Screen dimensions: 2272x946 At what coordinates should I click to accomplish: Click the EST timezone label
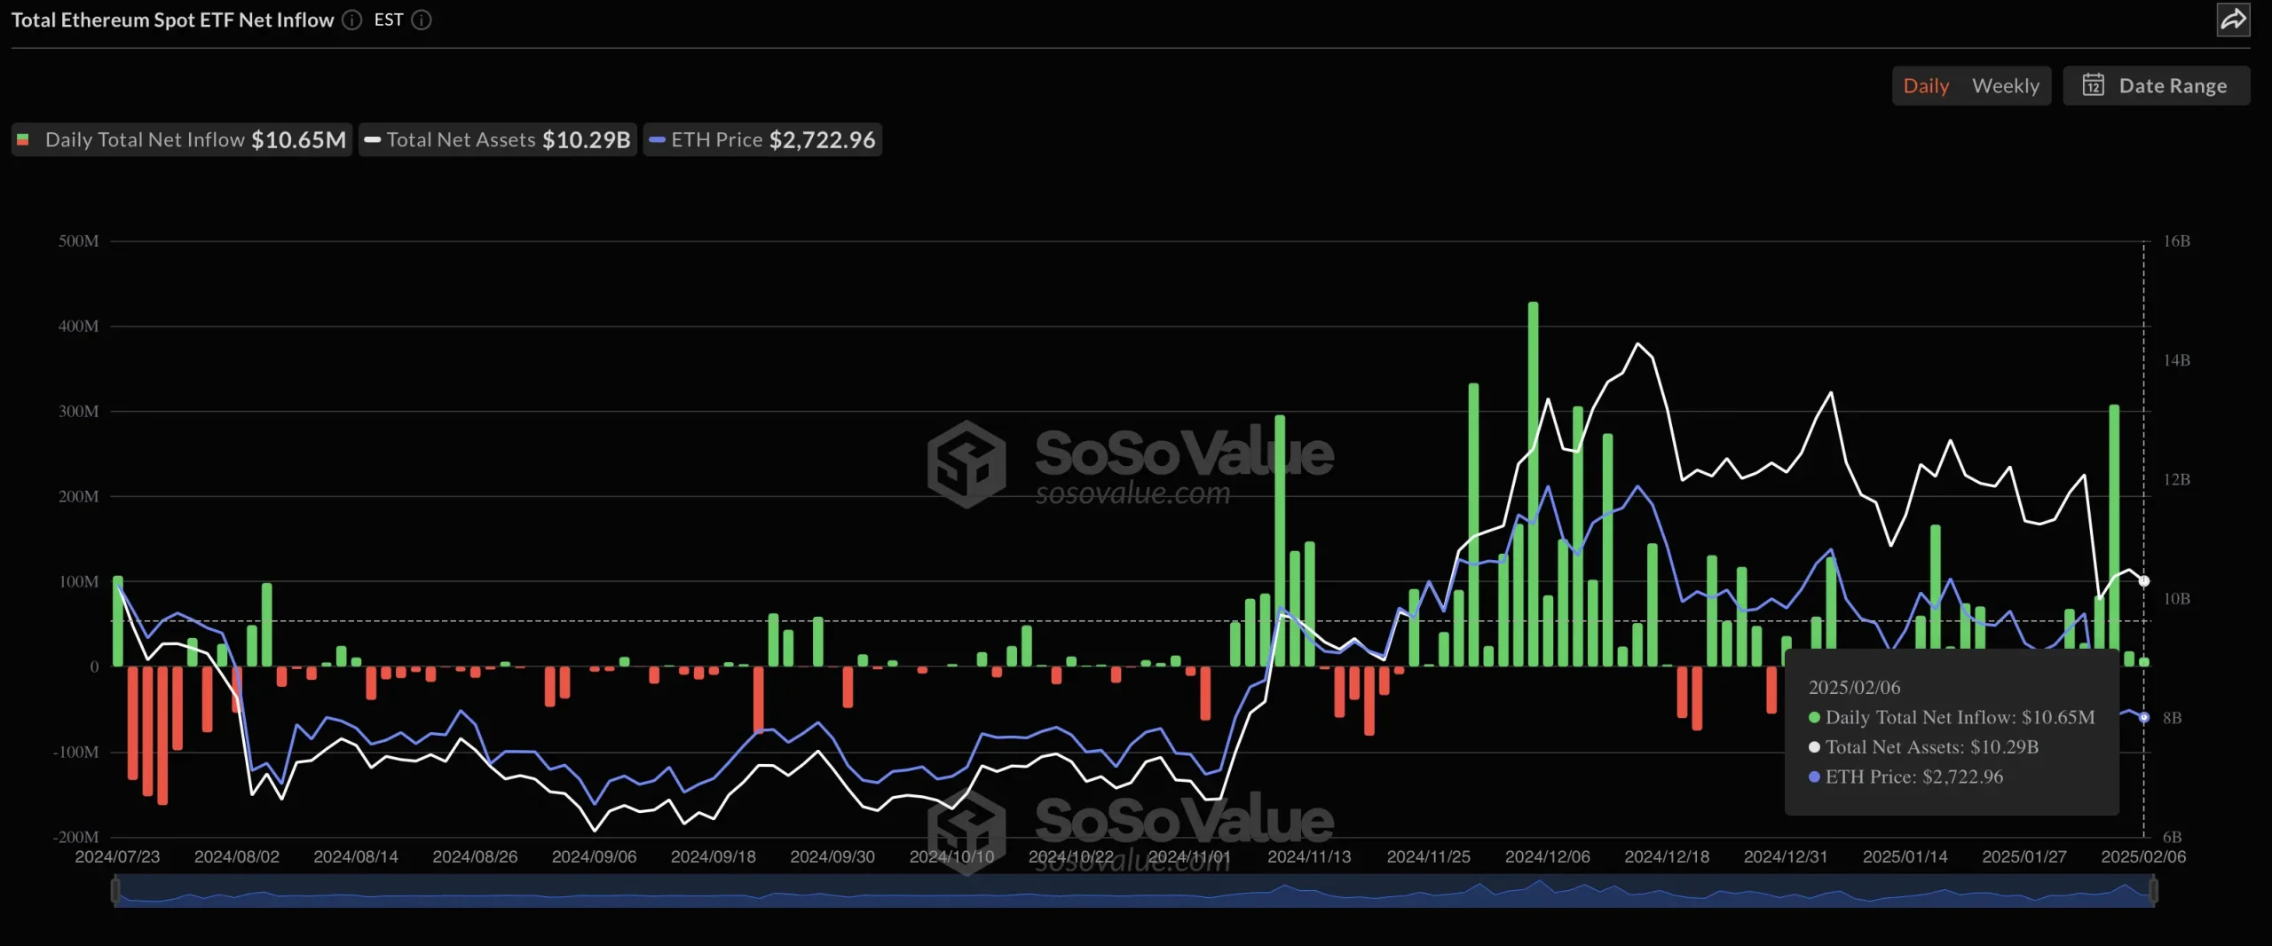click(x=389, y=20)
